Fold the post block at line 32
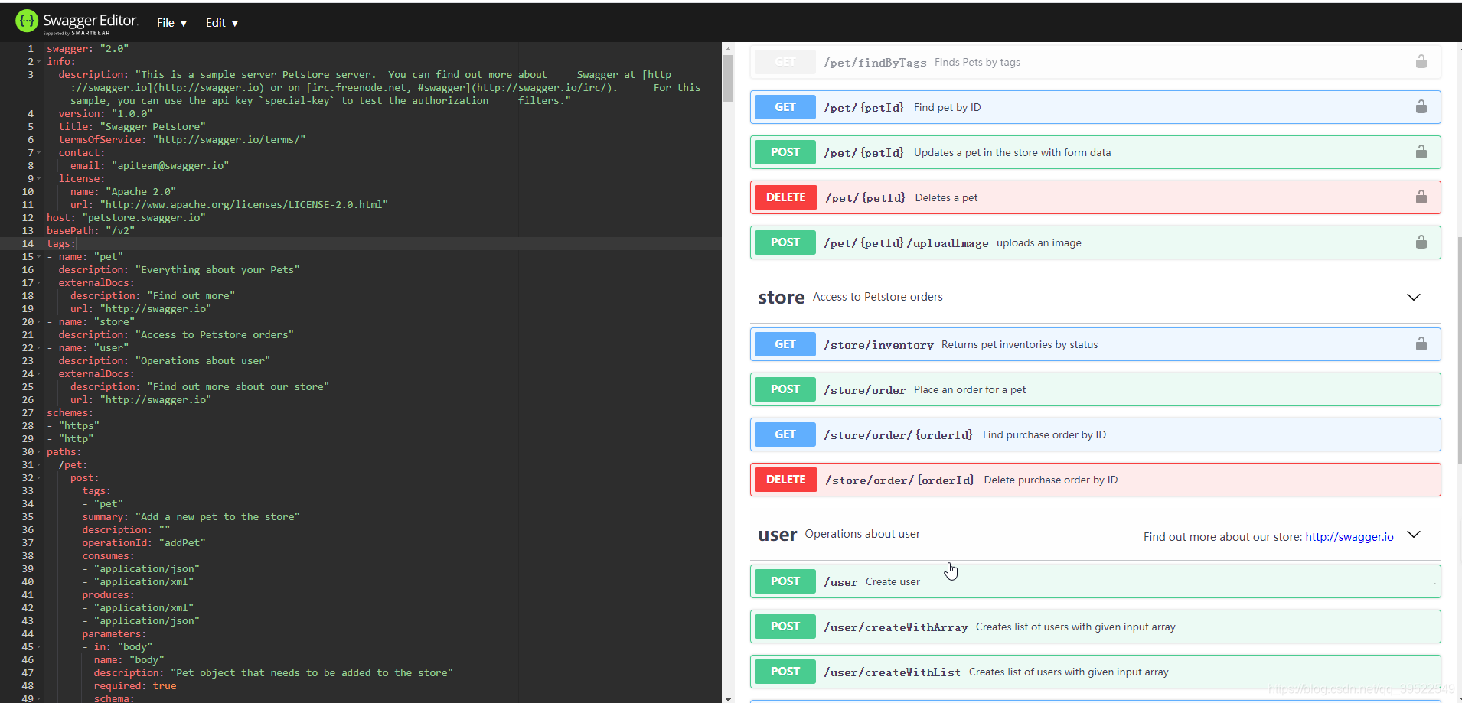The height and width of the screenshot is (703, 1462). (x=39, y=478)
